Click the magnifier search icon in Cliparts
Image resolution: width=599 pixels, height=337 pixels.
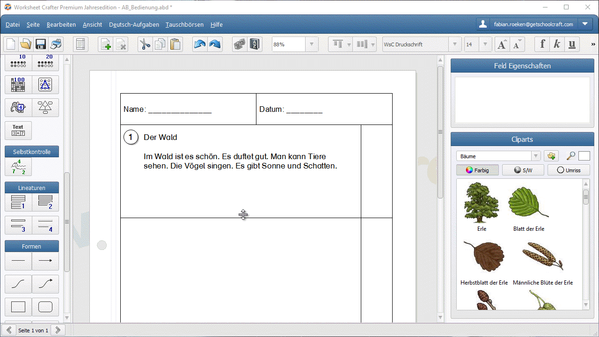[x=571, y=156]
